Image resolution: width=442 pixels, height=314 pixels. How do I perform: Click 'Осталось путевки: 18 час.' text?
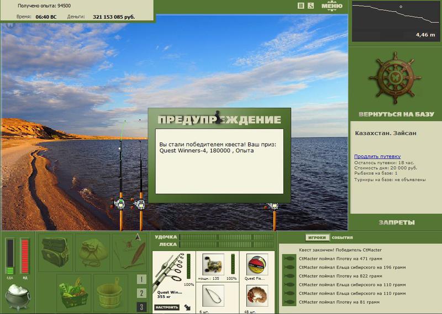click(x=384, y=163)
